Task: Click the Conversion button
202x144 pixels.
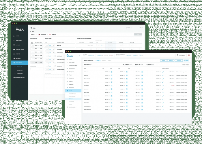Action: [x=179, y=60]
